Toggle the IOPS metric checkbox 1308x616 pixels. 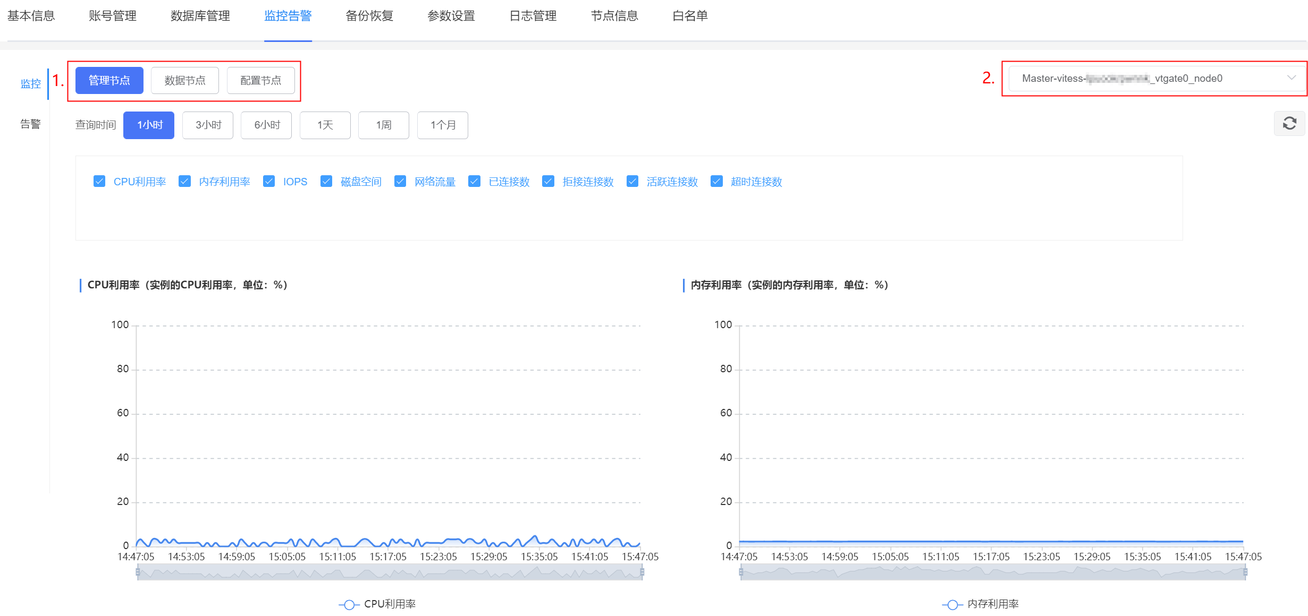pyautogui.click(x=269, y=182)
